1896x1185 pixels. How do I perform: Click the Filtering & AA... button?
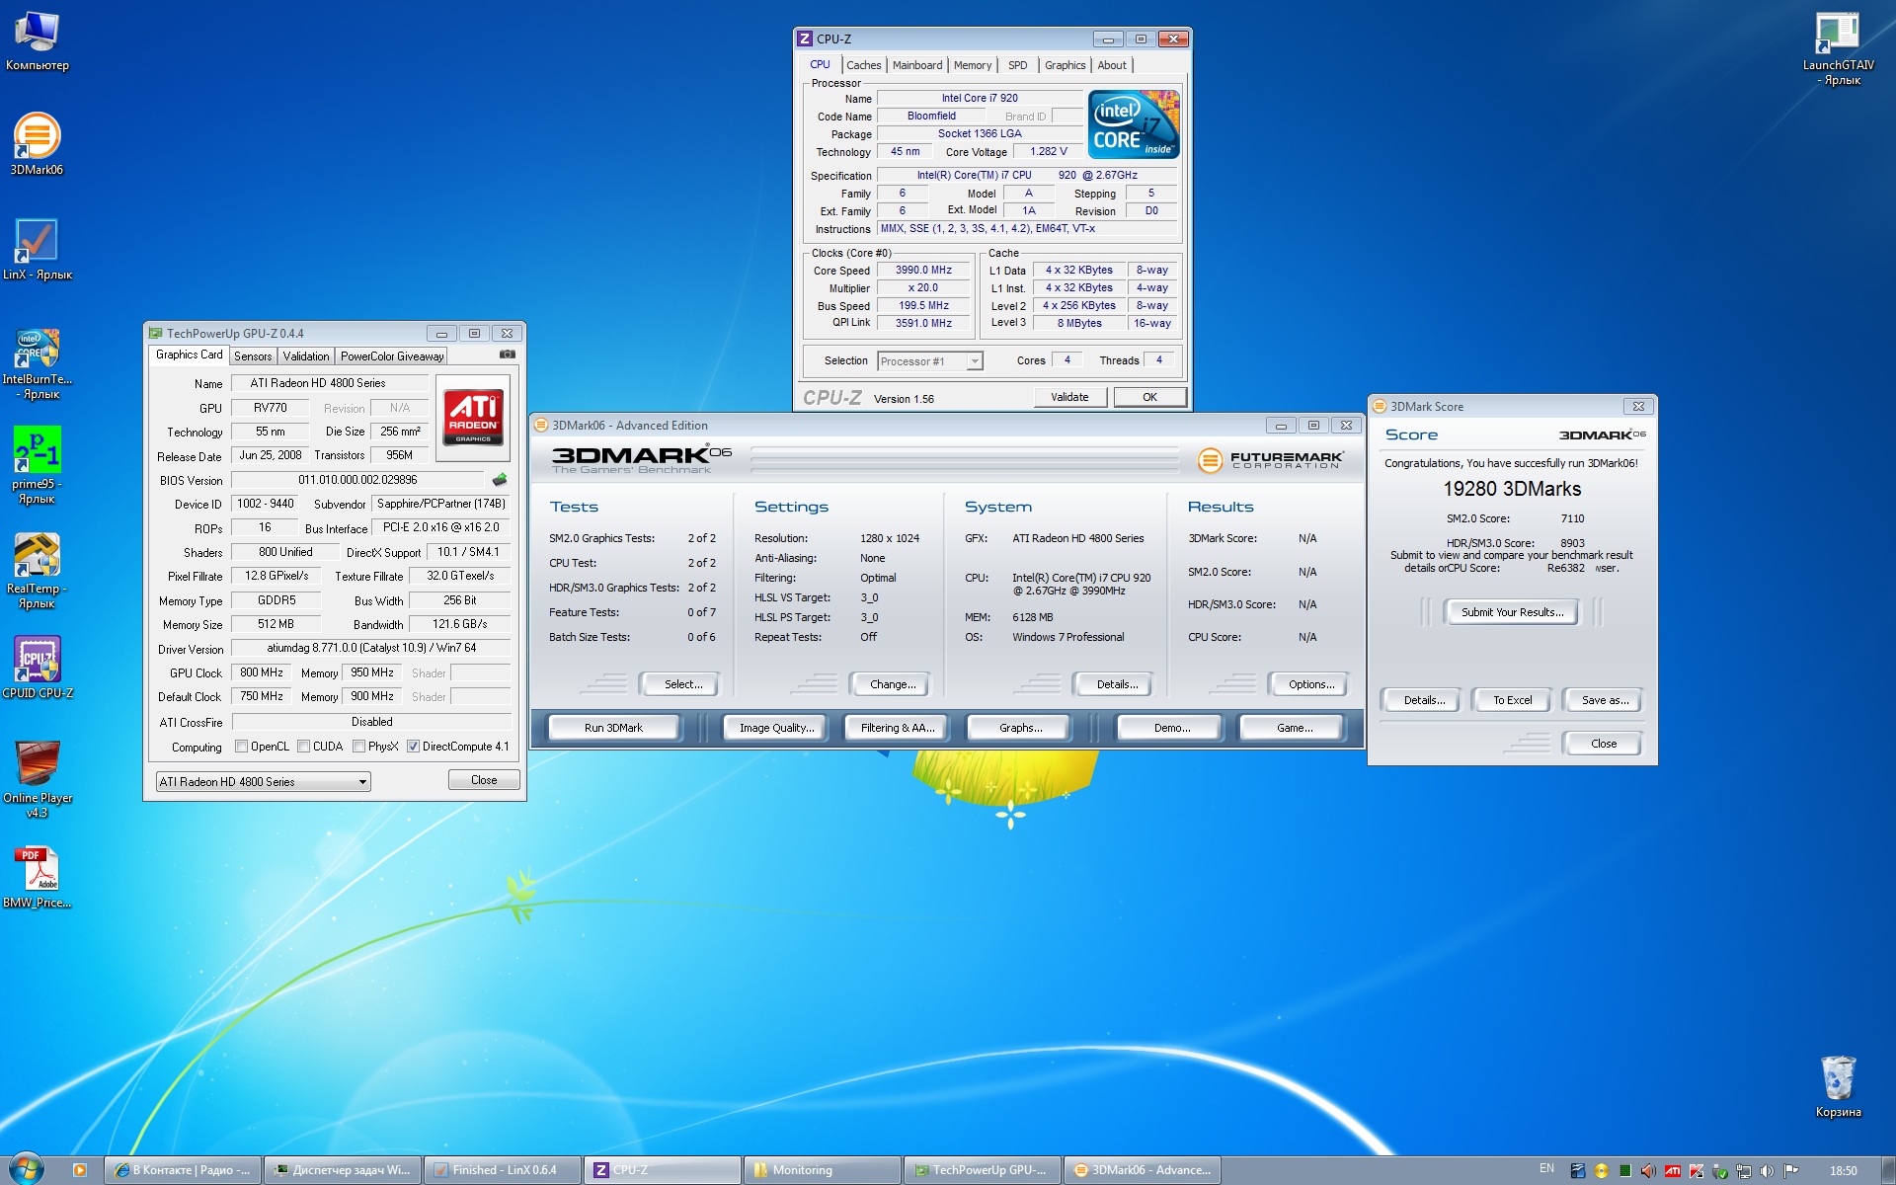coord(897,728)
